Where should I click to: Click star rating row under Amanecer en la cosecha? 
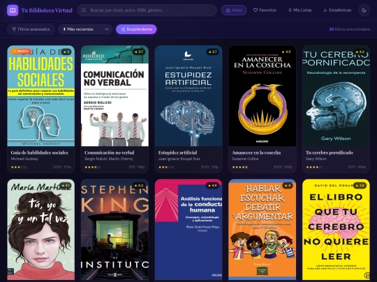click(240, 167)
